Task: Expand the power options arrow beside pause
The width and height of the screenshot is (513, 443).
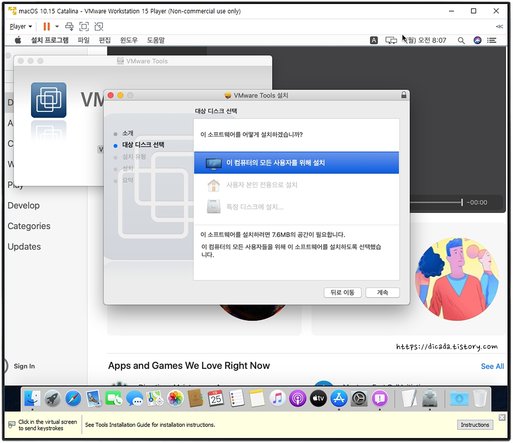Action: pos(57,26)
